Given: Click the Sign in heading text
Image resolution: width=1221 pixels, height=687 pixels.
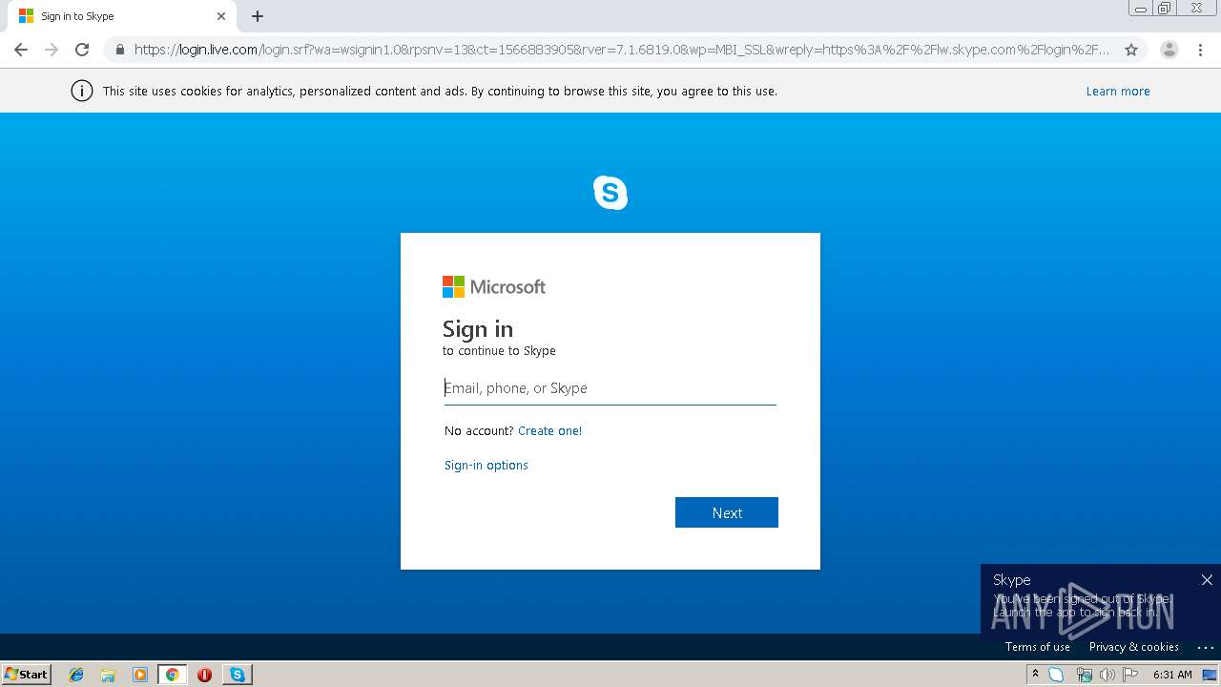Looking at the screenshot, I should (478, 329).
